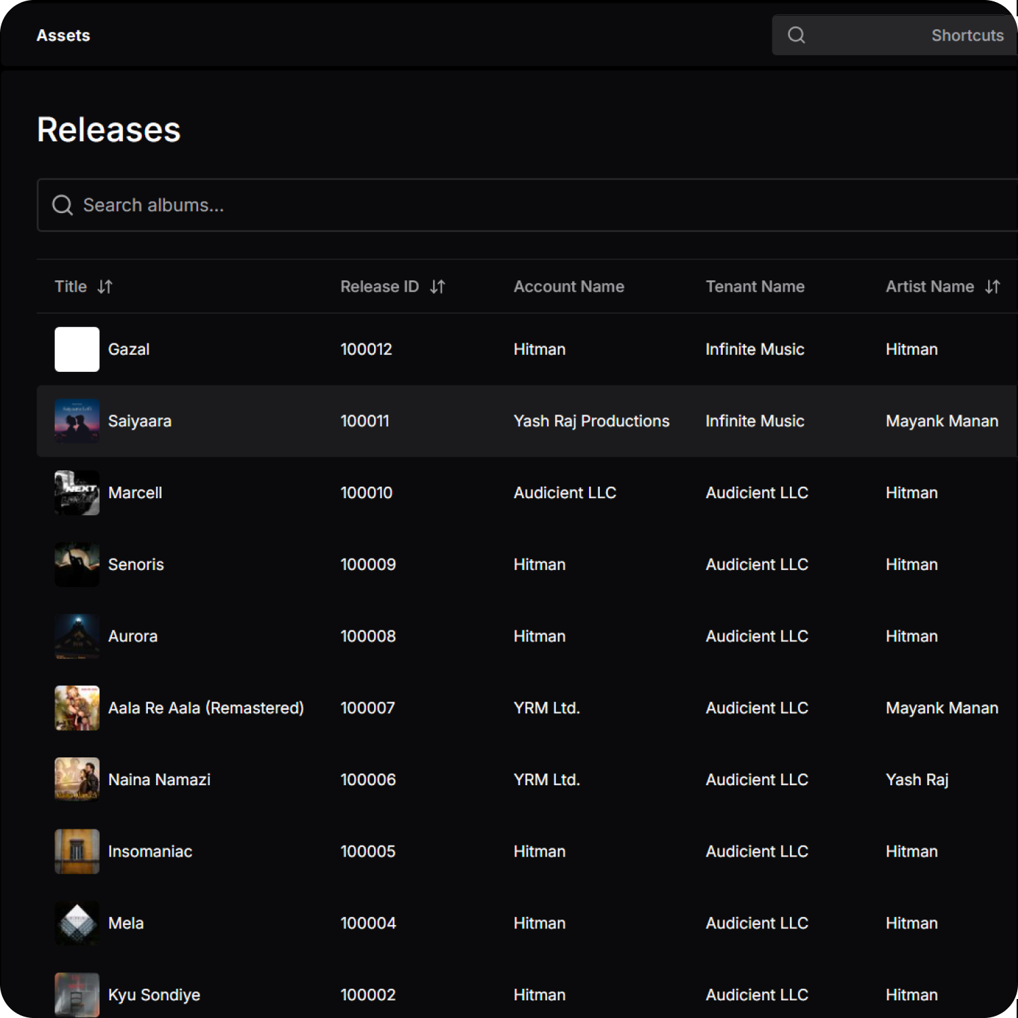This screenshot has height=1018, width=1018.
Task: Select the Assets menu item
Action: point(63,35)
